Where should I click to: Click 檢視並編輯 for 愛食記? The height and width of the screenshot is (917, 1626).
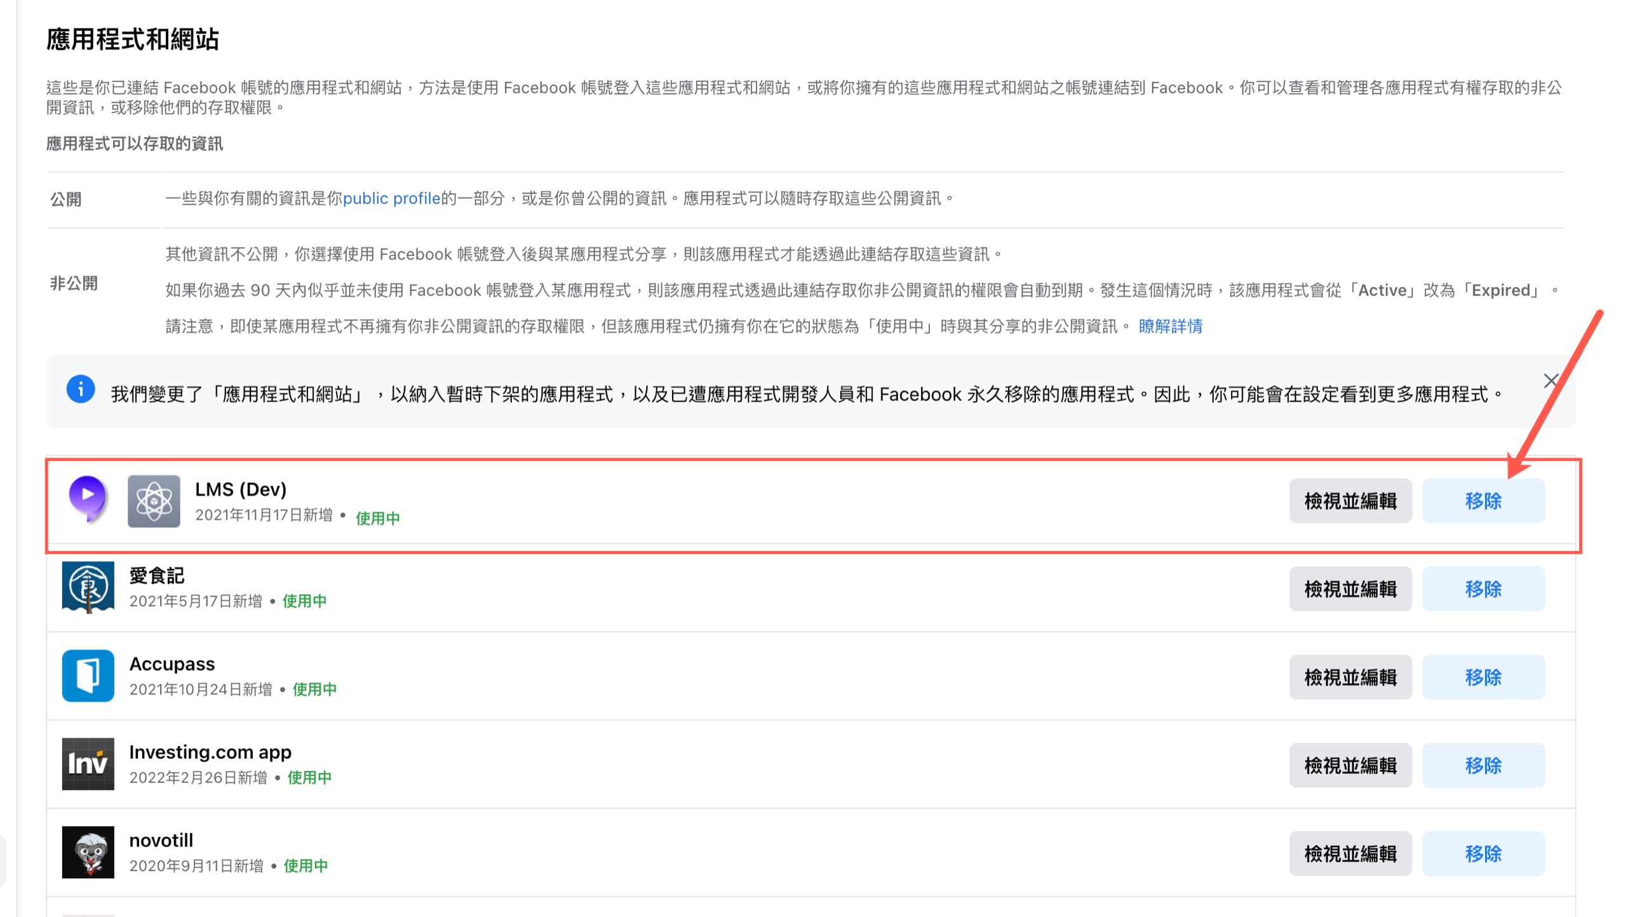(x=1350, y=589)
